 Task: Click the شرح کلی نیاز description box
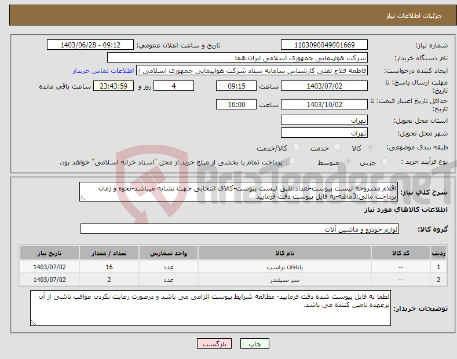pyautogui.click(x=239, y=192)
